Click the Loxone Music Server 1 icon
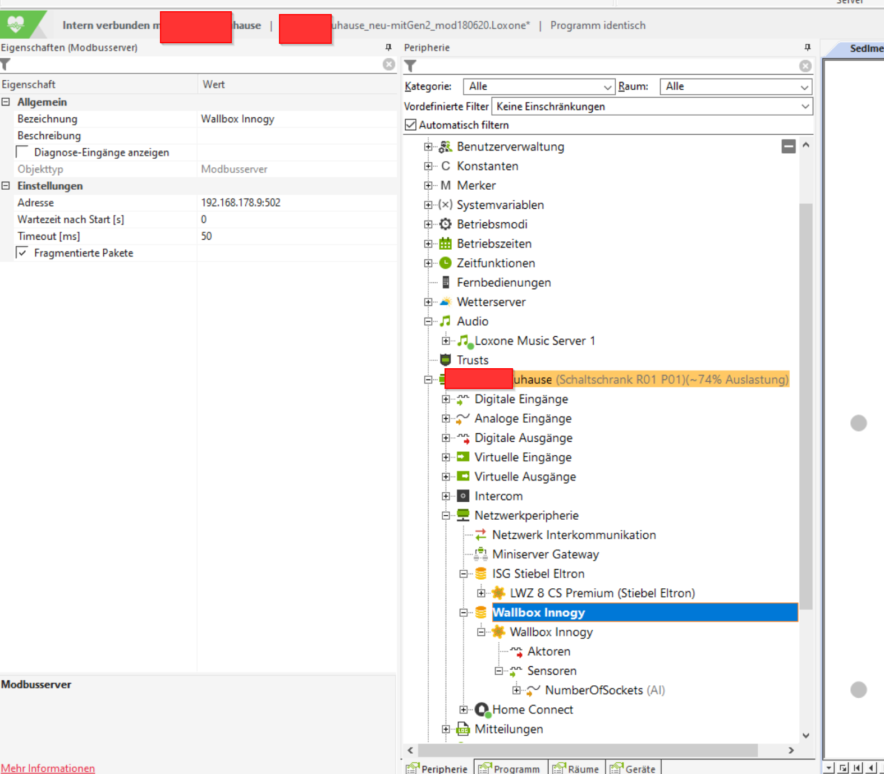884x774 pixels. 465,341
